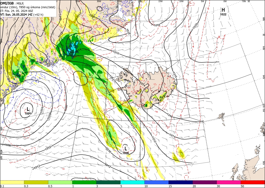
Task: Click the H high-pressure symbol
Action: (223, 10)
